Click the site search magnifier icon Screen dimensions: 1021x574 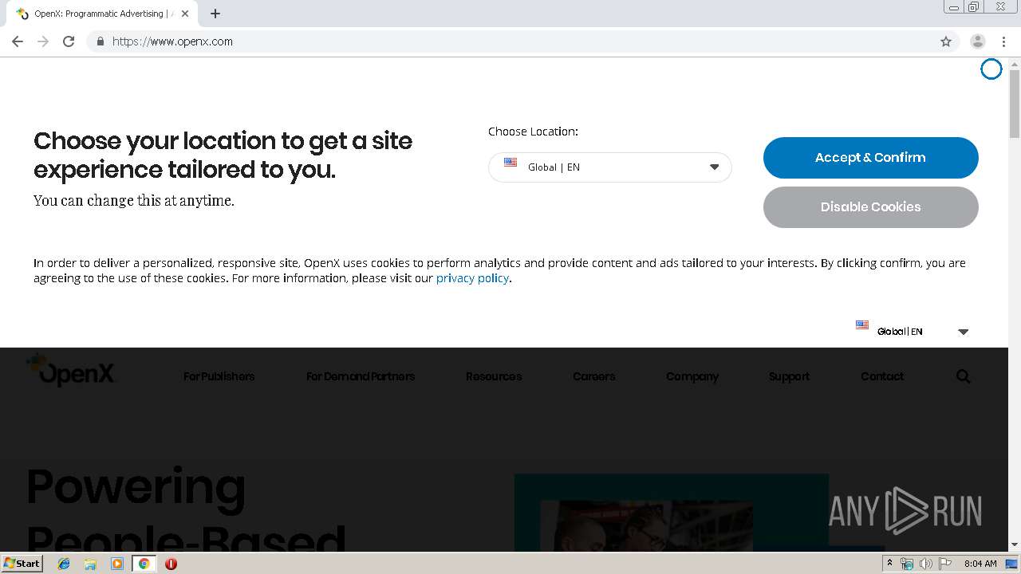(964, 376)
